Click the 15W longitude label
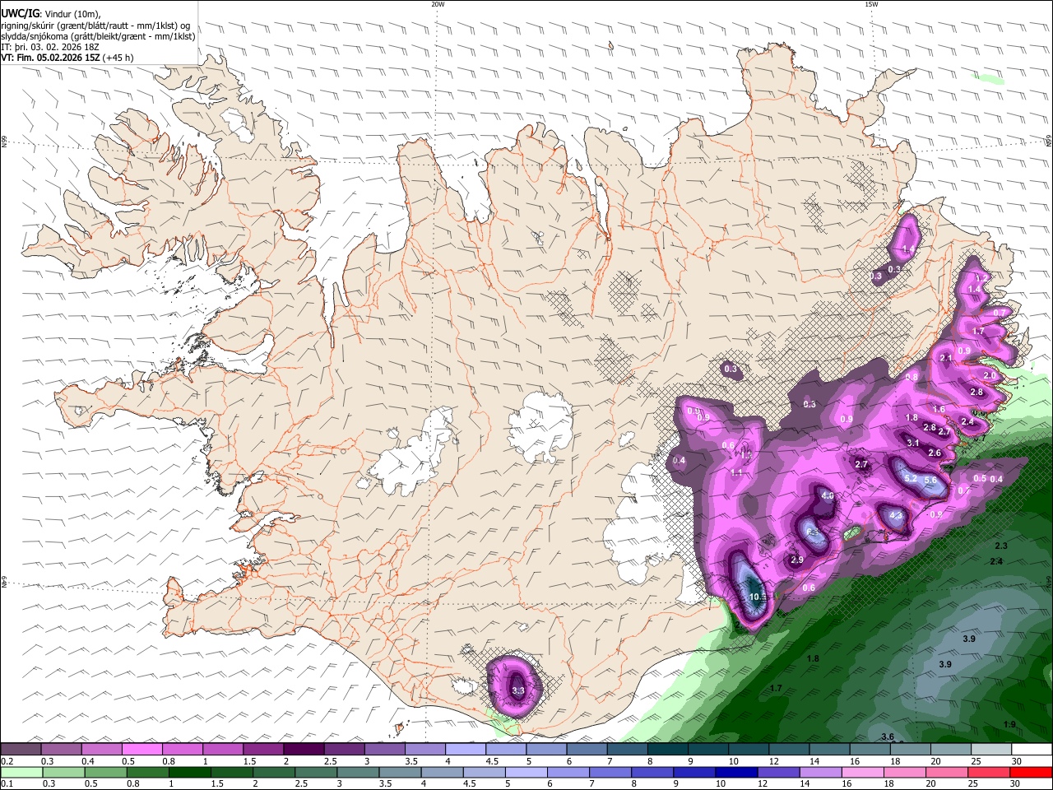 871,4
